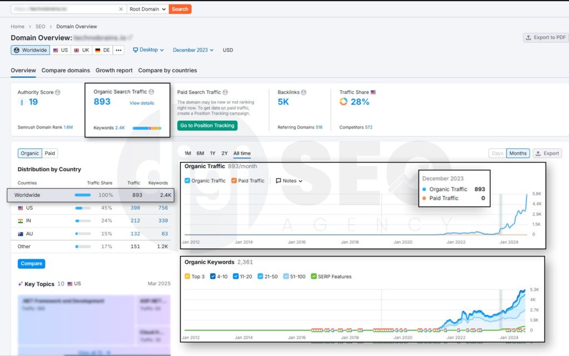Click the India flag in the country table
Image resolution: width=569 pixels, height=356 pixels.
[21, 220]
